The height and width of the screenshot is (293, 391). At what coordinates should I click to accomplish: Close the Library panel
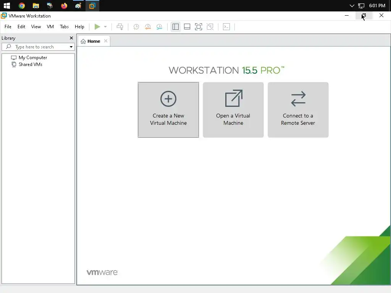tap(71, 38)
